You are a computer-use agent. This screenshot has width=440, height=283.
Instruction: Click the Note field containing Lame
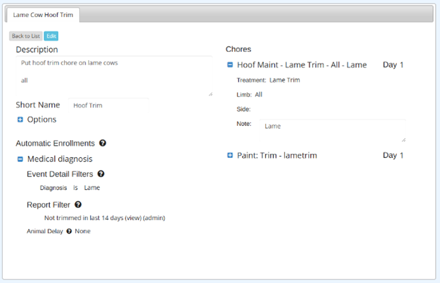click(x=333, y=131)
